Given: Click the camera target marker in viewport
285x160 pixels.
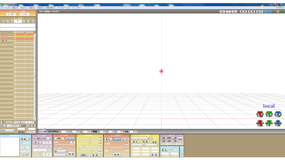Looking at the screenshot, I should [161, 71].
